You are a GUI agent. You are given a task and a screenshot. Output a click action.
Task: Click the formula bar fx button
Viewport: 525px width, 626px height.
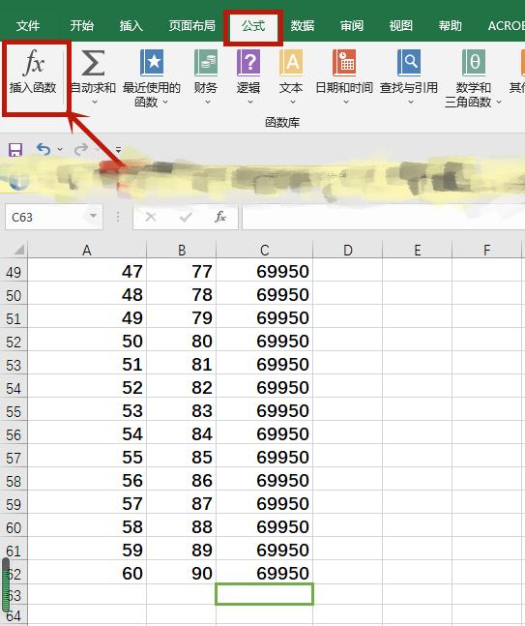tap(220, 217)
